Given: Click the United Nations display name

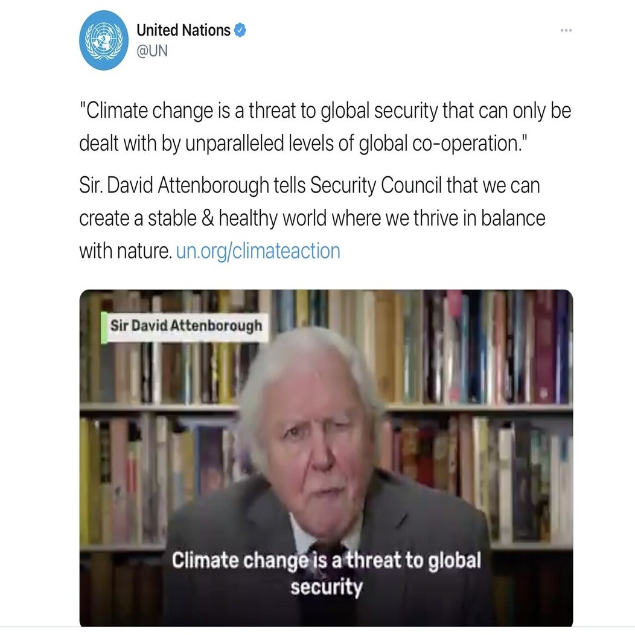Looking at the screenshot, I should 183,30.
